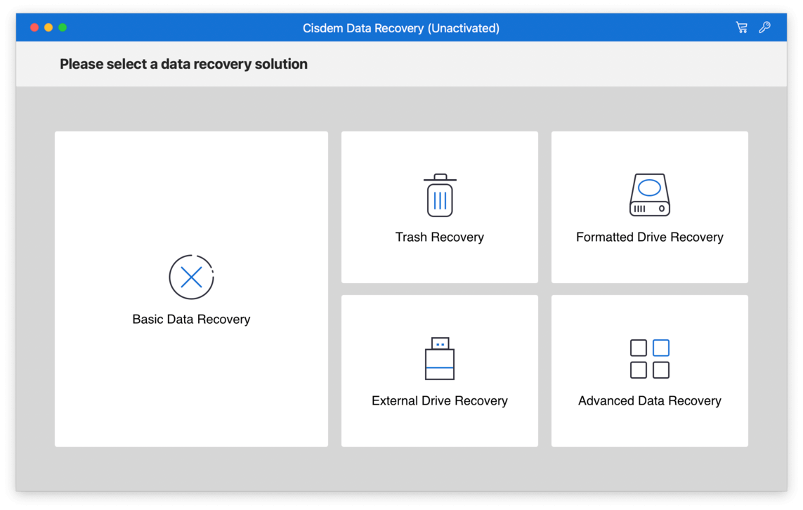Click the Formatted Drive Recovery label
Screen dimensions: 803x510
(649, 237)
